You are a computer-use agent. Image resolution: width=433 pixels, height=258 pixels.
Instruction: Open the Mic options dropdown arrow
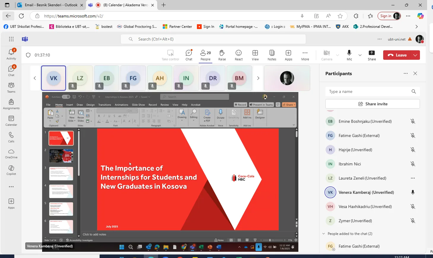tap(360, 55)
